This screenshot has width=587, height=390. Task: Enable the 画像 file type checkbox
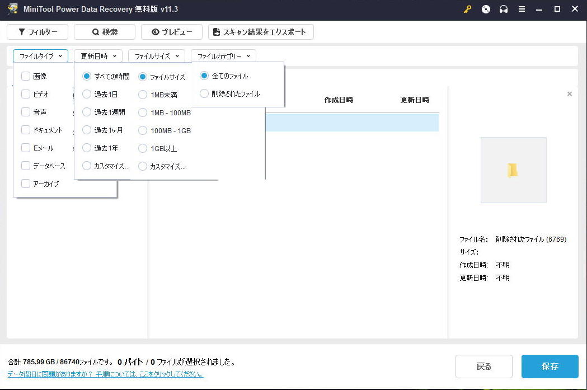[25, 76]
